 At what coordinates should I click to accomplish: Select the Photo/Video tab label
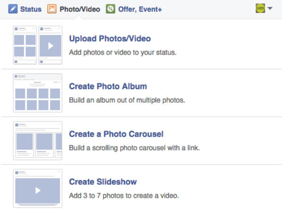79,9
